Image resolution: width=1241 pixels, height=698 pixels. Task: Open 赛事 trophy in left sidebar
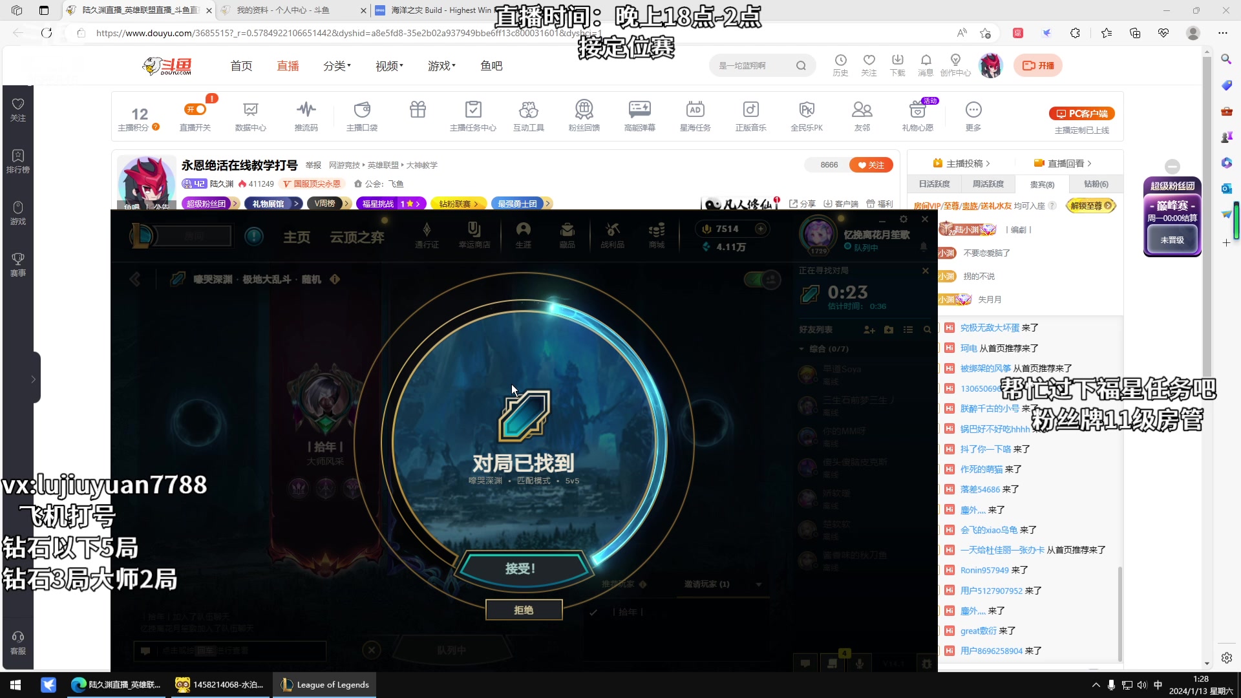[x=18, y=265]
